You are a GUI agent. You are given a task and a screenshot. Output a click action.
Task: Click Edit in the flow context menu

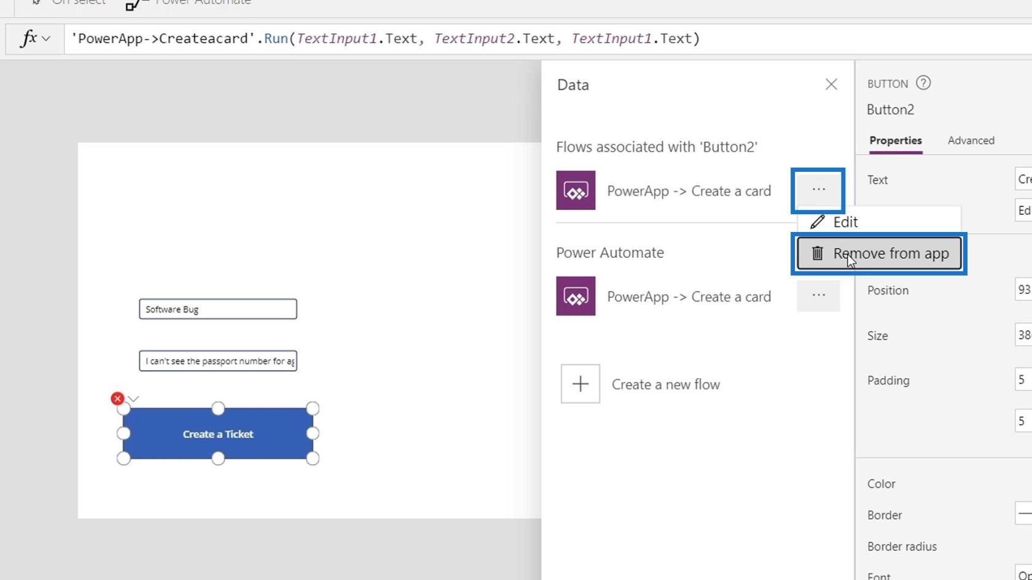[845, 222]
